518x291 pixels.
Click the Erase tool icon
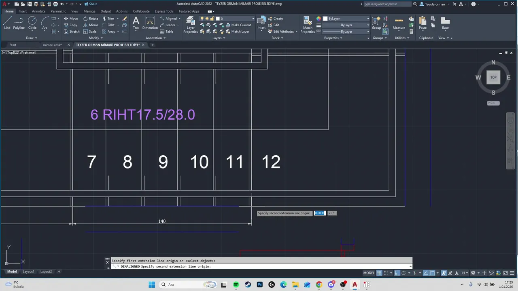coord(125,19)
